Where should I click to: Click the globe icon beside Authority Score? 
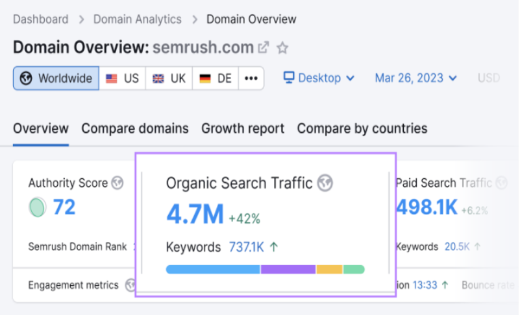tap(117, 183)
